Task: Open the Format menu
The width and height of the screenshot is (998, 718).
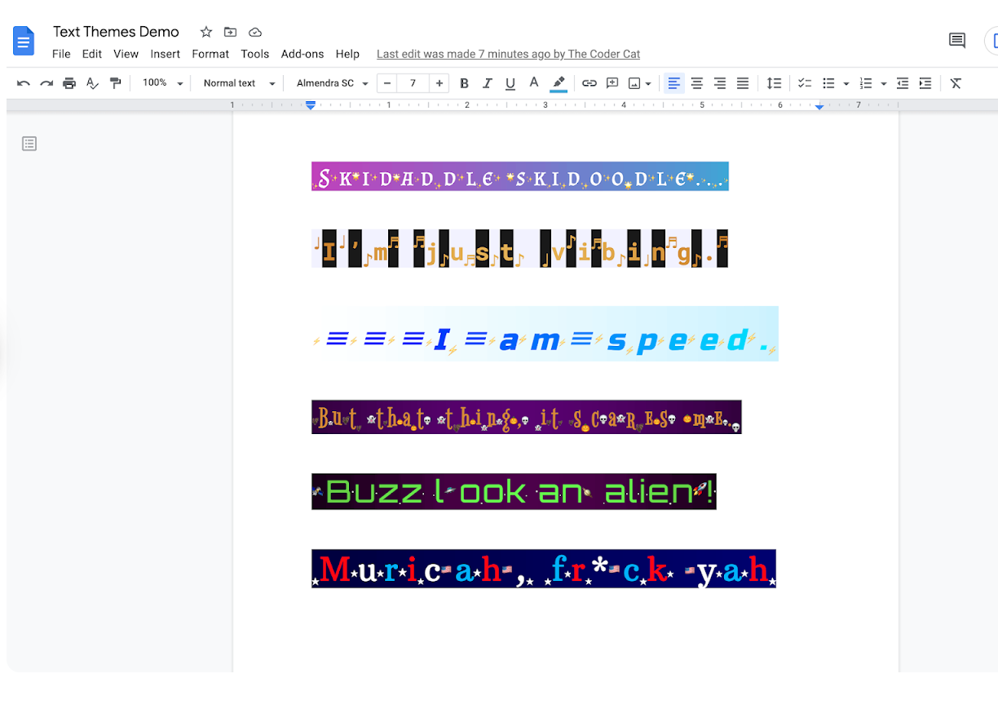Action: pos(210,54)
